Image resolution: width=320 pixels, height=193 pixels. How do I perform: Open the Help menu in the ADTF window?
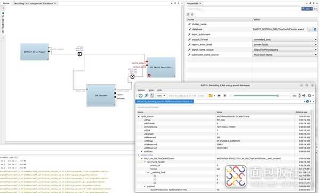(159, 90)
